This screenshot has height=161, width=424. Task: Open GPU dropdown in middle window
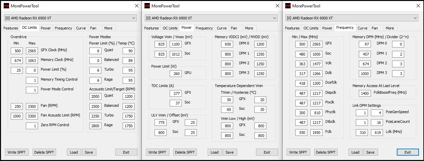[x=211, y=18]
